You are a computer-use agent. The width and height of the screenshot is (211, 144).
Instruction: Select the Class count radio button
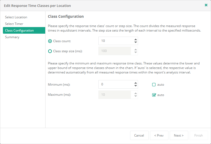[50, 41]
